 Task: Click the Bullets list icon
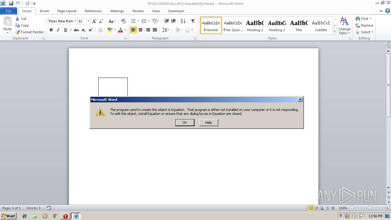133,21
